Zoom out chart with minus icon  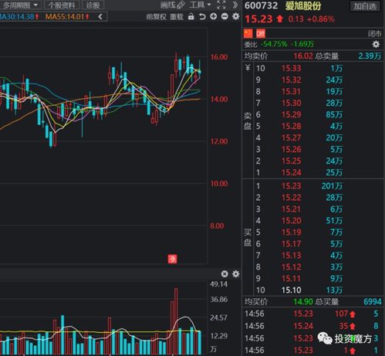pyautogui.click(x=225, y=16)
